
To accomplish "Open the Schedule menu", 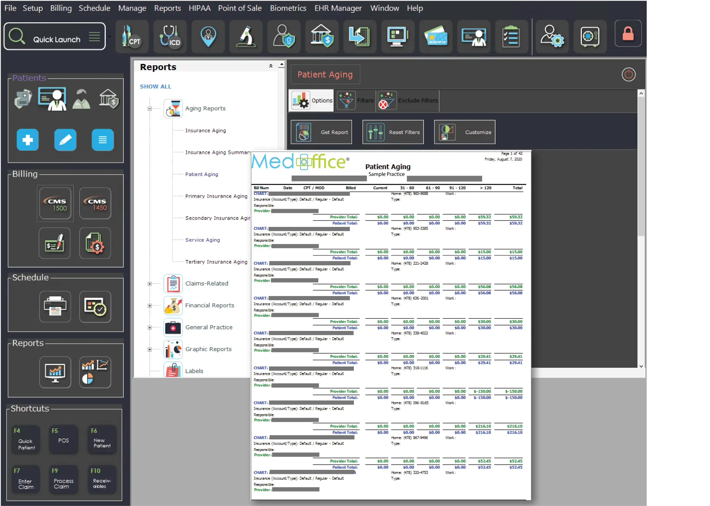I will [94, 8].
